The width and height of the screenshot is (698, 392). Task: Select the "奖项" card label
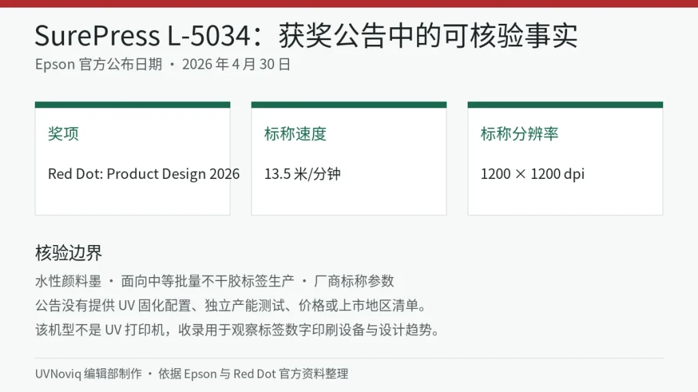(63, 134)
